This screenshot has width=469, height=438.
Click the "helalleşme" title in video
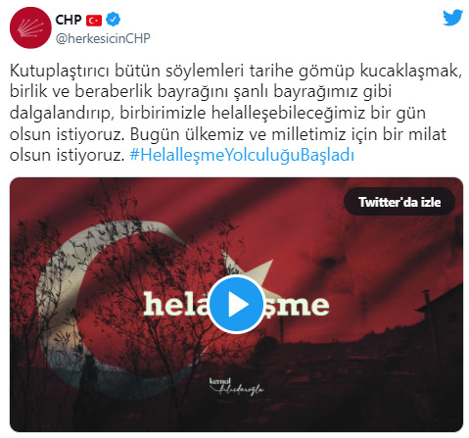pos(236,305)
